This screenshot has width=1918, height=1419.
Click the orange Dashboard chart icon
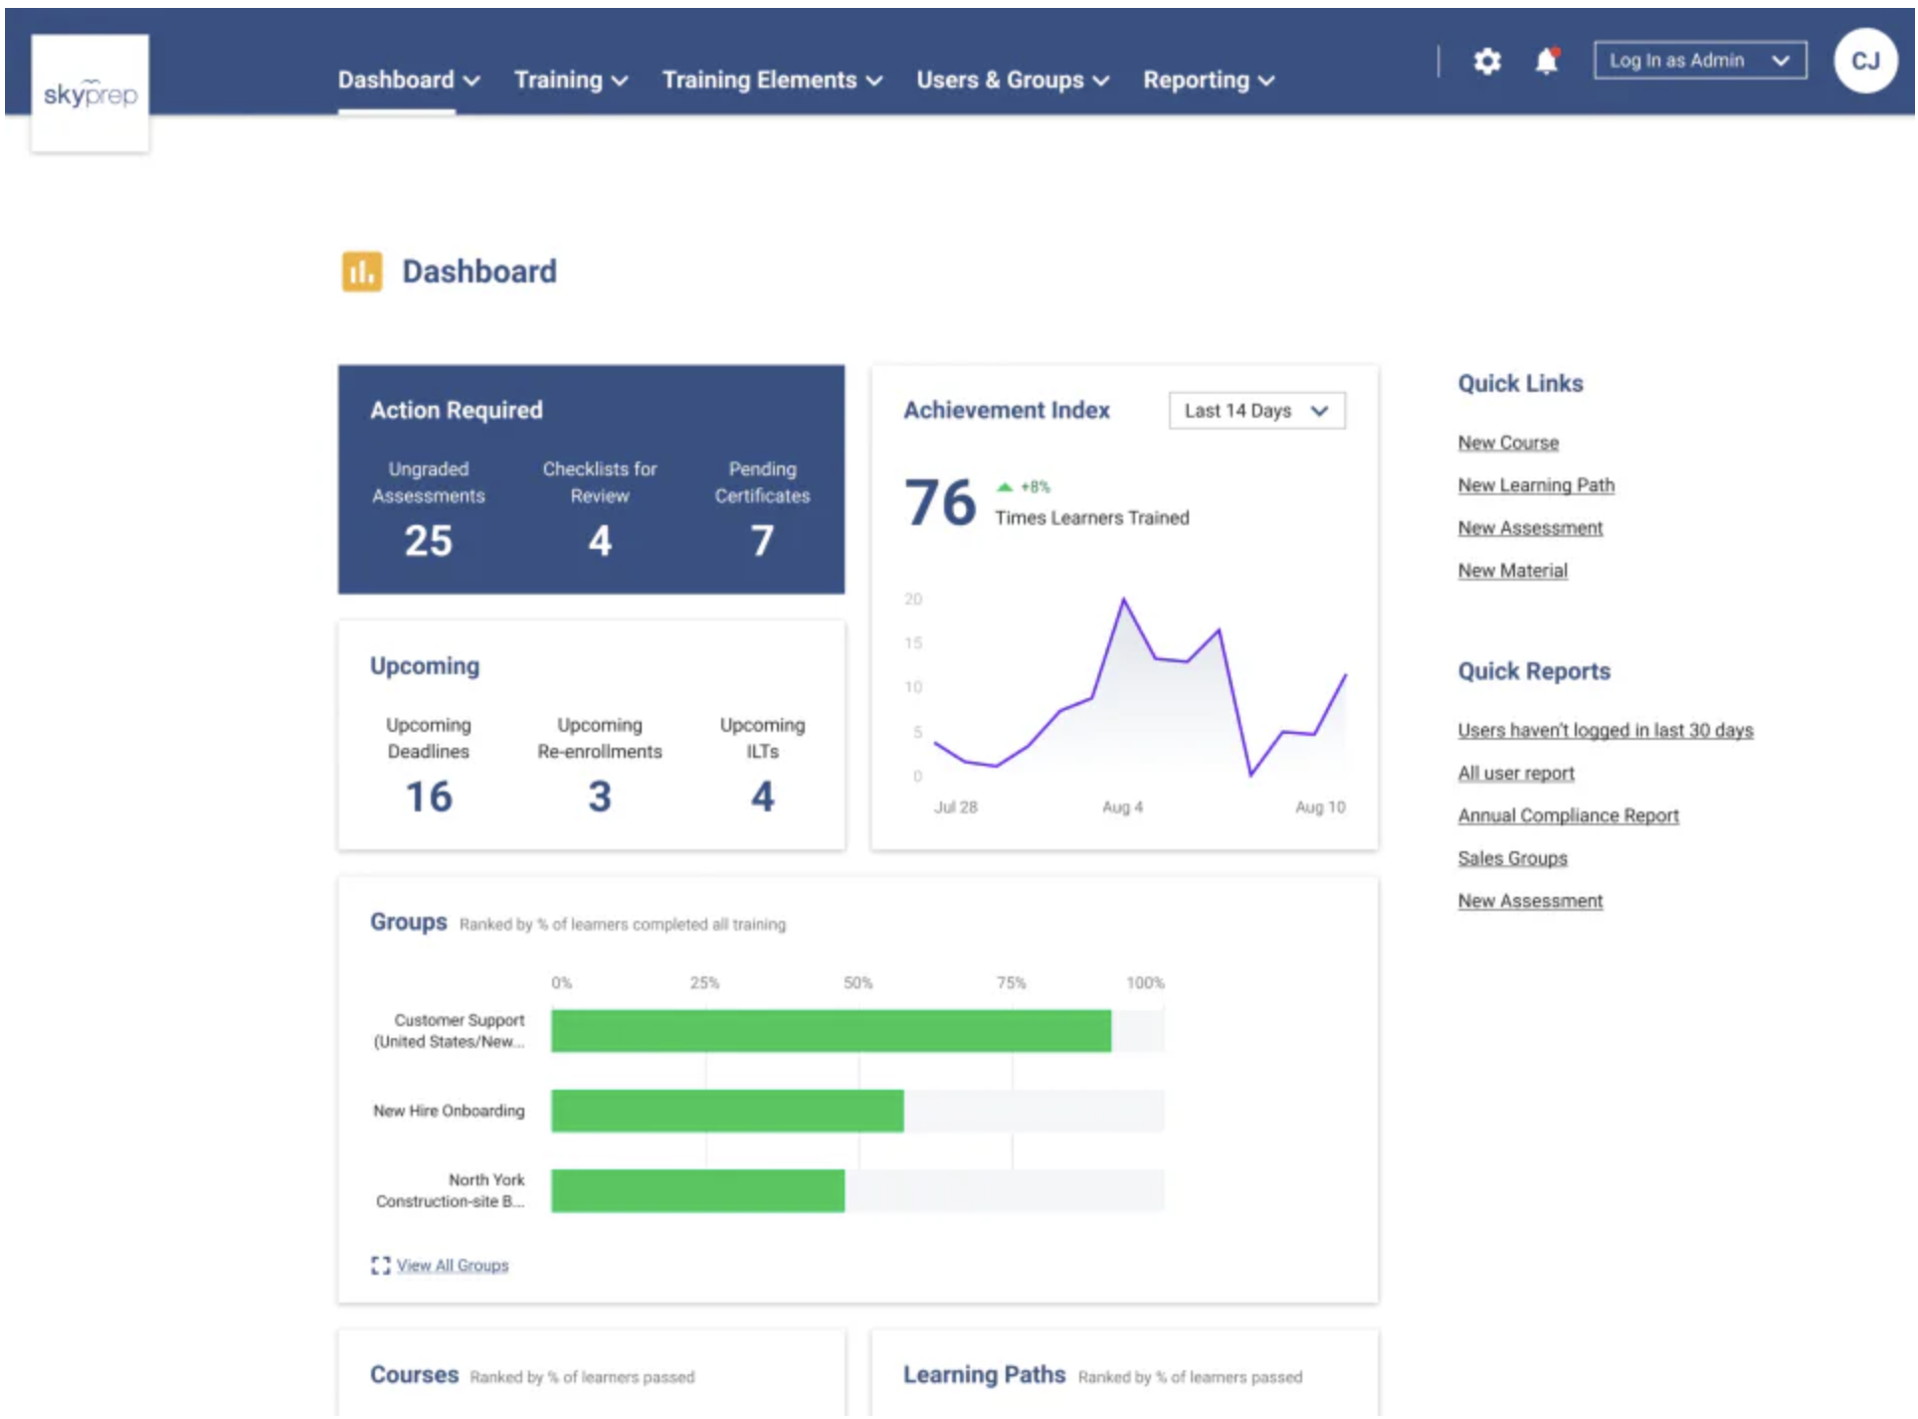(361, 271)
